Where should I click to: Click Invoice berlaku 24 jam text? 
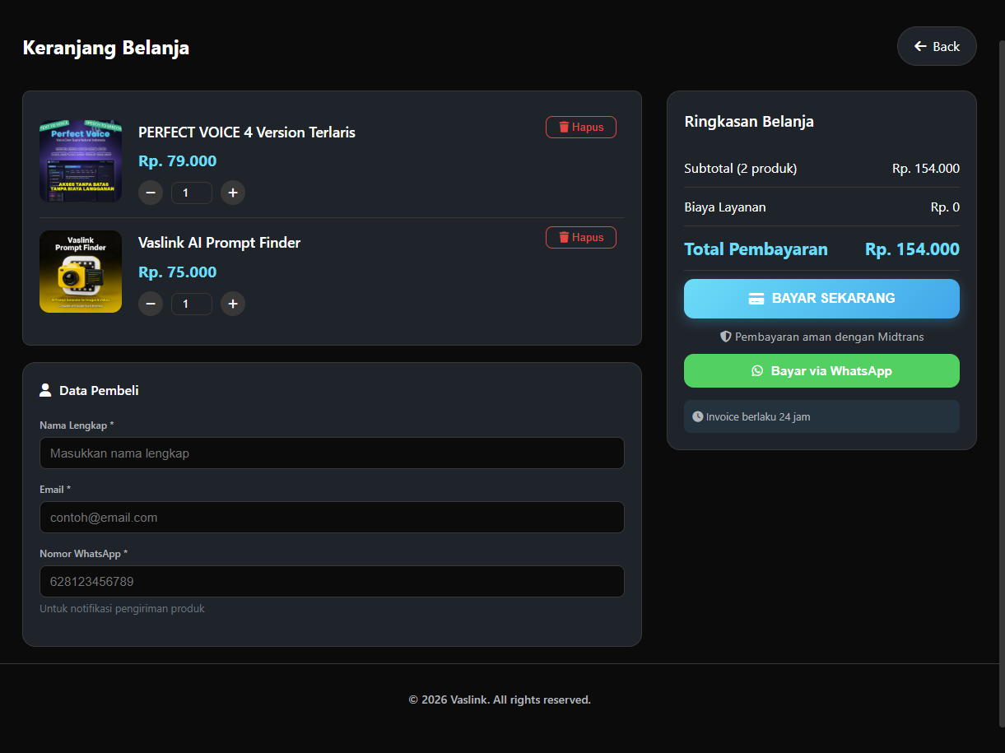pos(758,417)
